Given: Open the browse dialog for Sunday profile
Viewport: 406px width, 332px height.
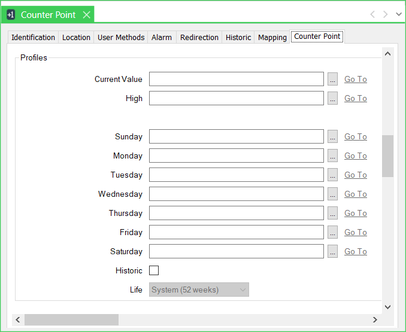Looking at the screenshot, I should pos(332,136).
